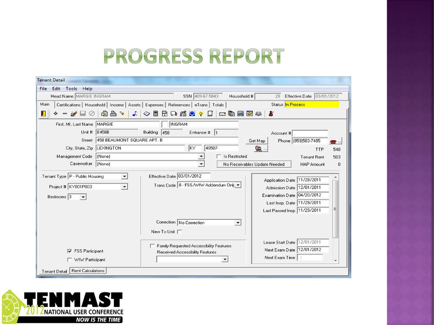Click the Get Map button
Viewport: 434px width, 325px height.
click(257, 140)
